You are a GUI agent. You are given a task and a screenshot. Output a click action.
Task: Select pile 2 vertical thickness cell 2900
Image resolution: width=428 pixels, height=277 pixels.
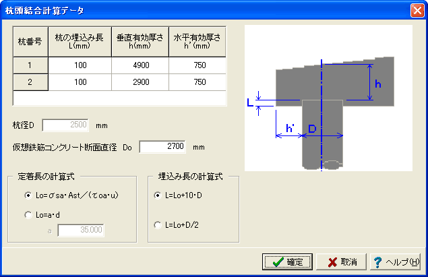[140, 82]
